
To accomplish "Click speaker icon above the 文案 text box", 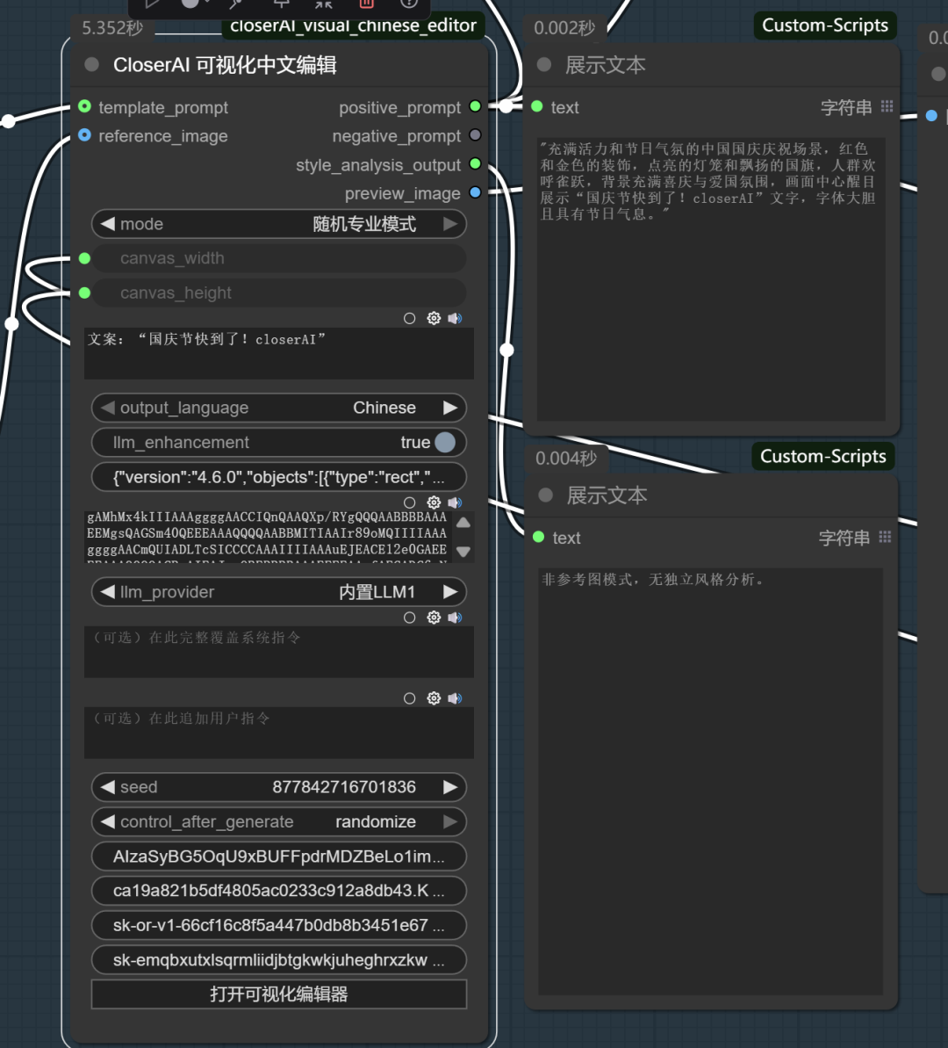I will click(x=455, y=318).
